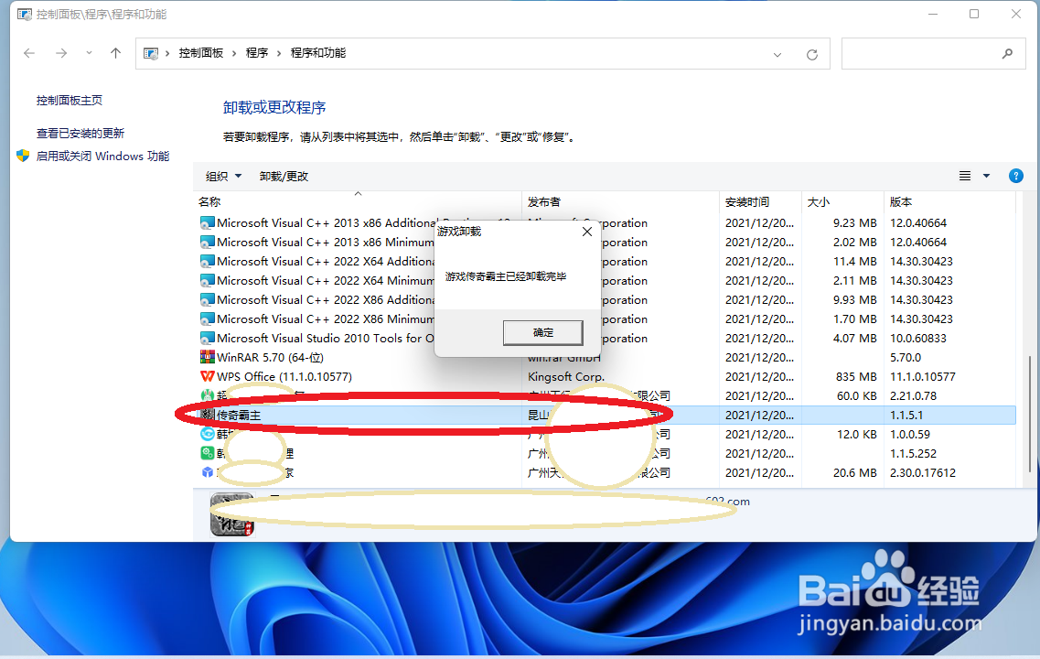Click 确定 in the 游戏卸载 dialog
The height and width of the screenshot is (659, 1040).
coord(542,332)
